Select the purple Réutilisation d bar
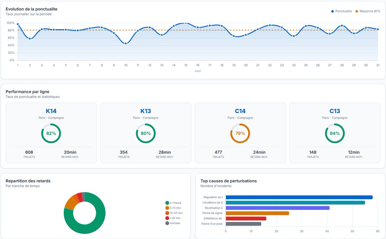 click(278, 208)
